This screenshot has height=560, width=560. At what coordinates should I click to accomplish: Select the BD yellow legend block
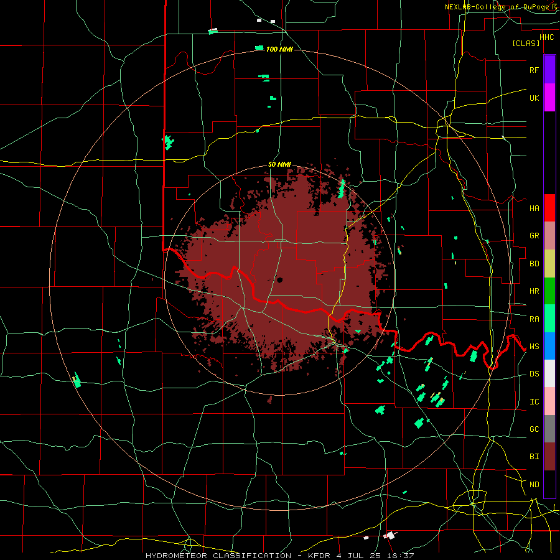549,264
